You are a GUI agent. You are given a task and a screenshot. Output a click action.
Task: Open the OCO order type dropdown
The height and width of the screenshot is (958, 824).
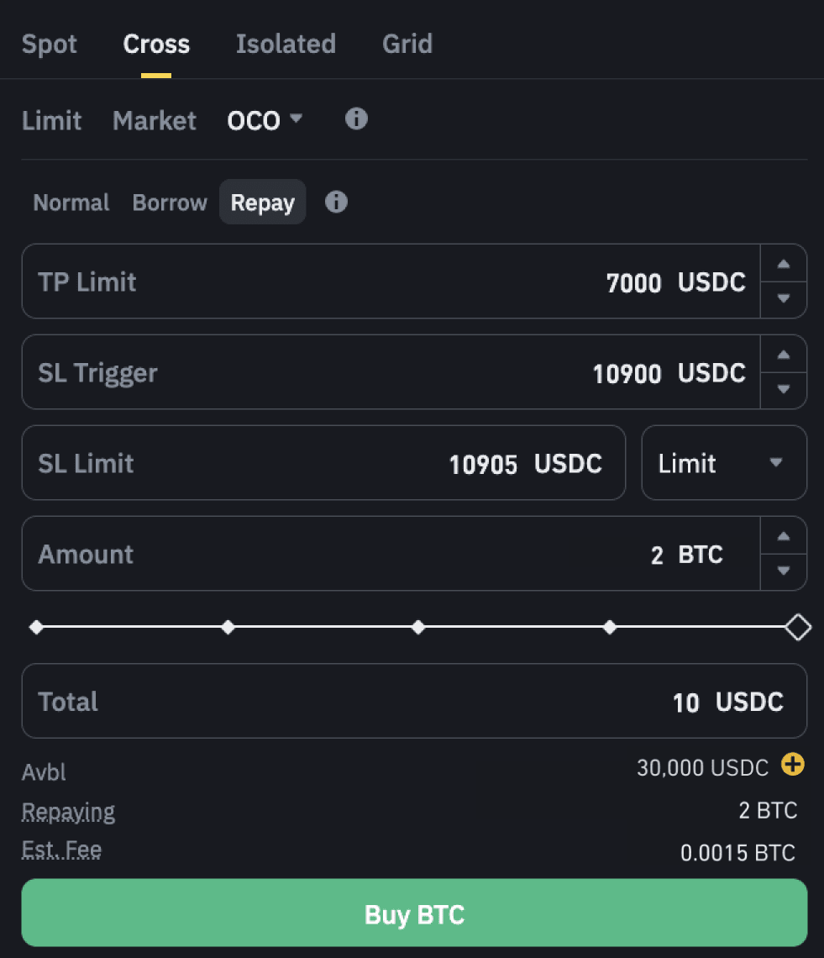265,121
